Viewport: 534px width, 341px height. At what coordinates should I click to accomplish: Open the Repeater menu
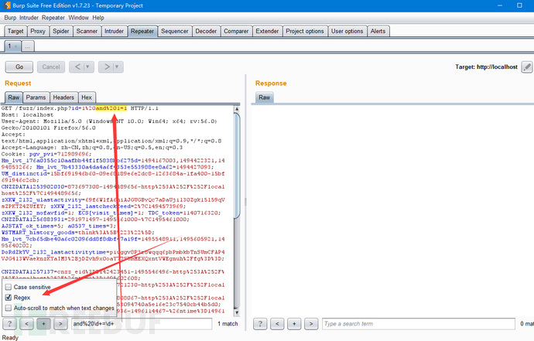[53, 18]
